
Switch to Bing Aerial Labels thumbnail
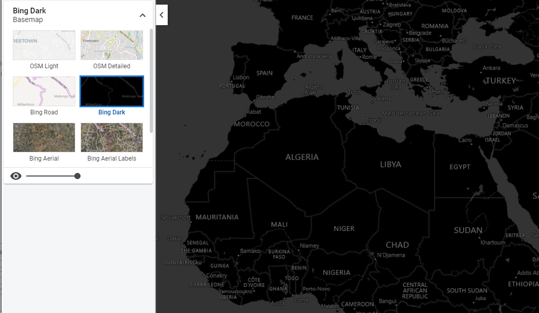[x=112, y=137]
